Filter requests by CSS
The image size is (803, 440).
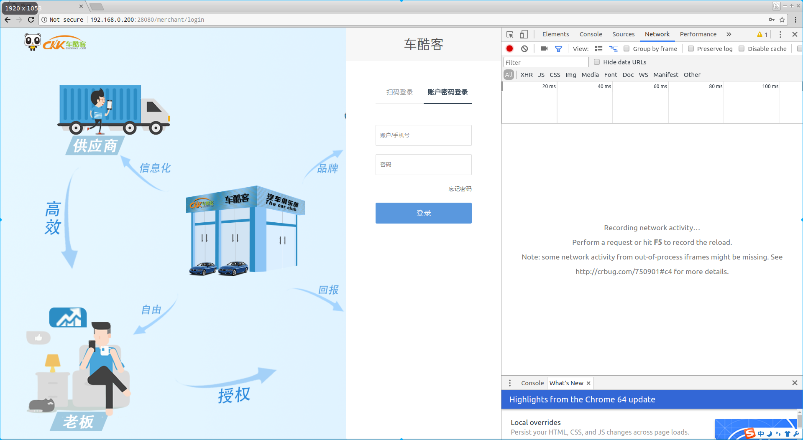click(555, 75)
